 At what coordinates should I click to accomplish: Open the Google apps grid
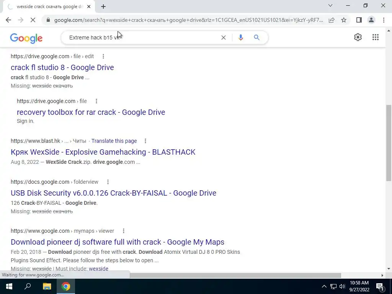pyautogui.click(x=375, y=37)
